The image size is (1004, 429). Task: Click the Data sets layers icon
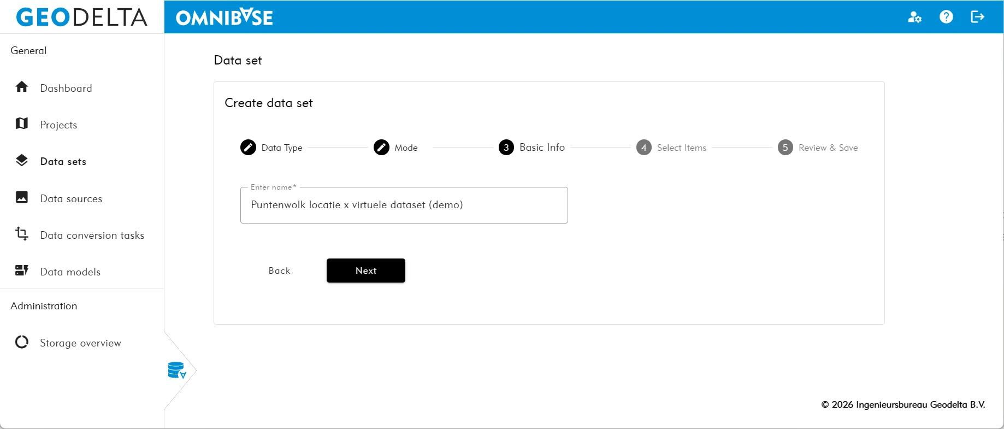[22, 161]
